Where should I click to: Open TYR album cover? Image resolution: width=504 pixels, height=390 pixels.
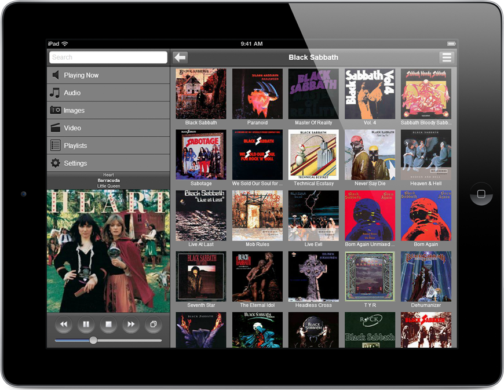click(x=370, y=276)
